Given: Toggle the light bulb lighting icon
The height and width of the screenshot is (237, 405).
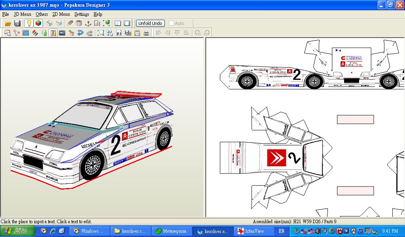Looking at the screenshot, I should tap(29, 23).
